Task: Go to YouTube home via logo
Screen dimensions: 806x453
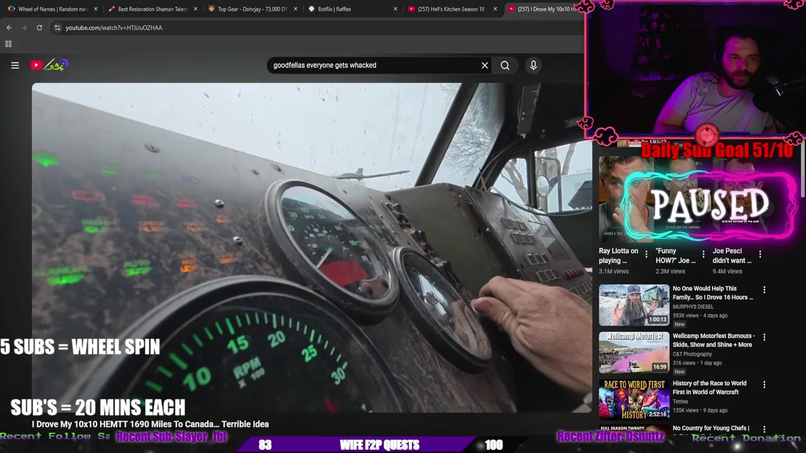Action: click(x=49, y=65)
